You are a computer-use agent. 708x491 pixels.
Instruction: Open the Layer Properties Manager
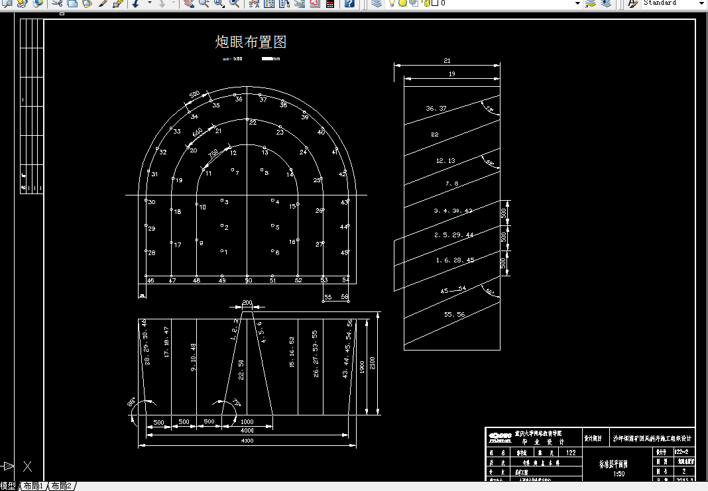point(378,5)
